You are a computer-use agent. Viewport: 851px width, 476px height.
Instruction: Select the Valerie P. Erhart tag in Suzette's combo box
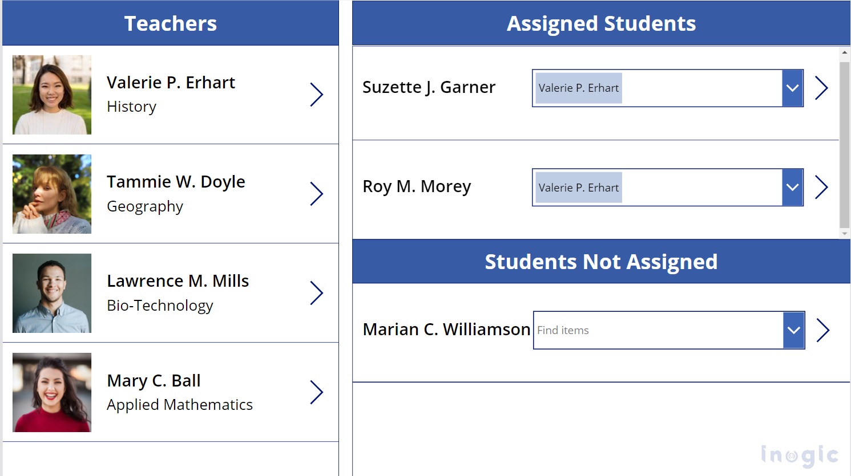(x=577, y=88)
